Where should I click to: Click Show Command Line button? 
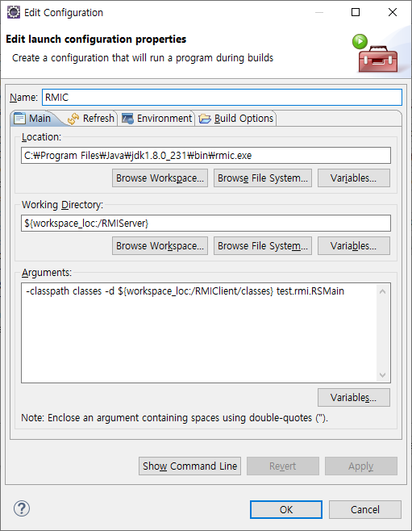coord(189,466)
